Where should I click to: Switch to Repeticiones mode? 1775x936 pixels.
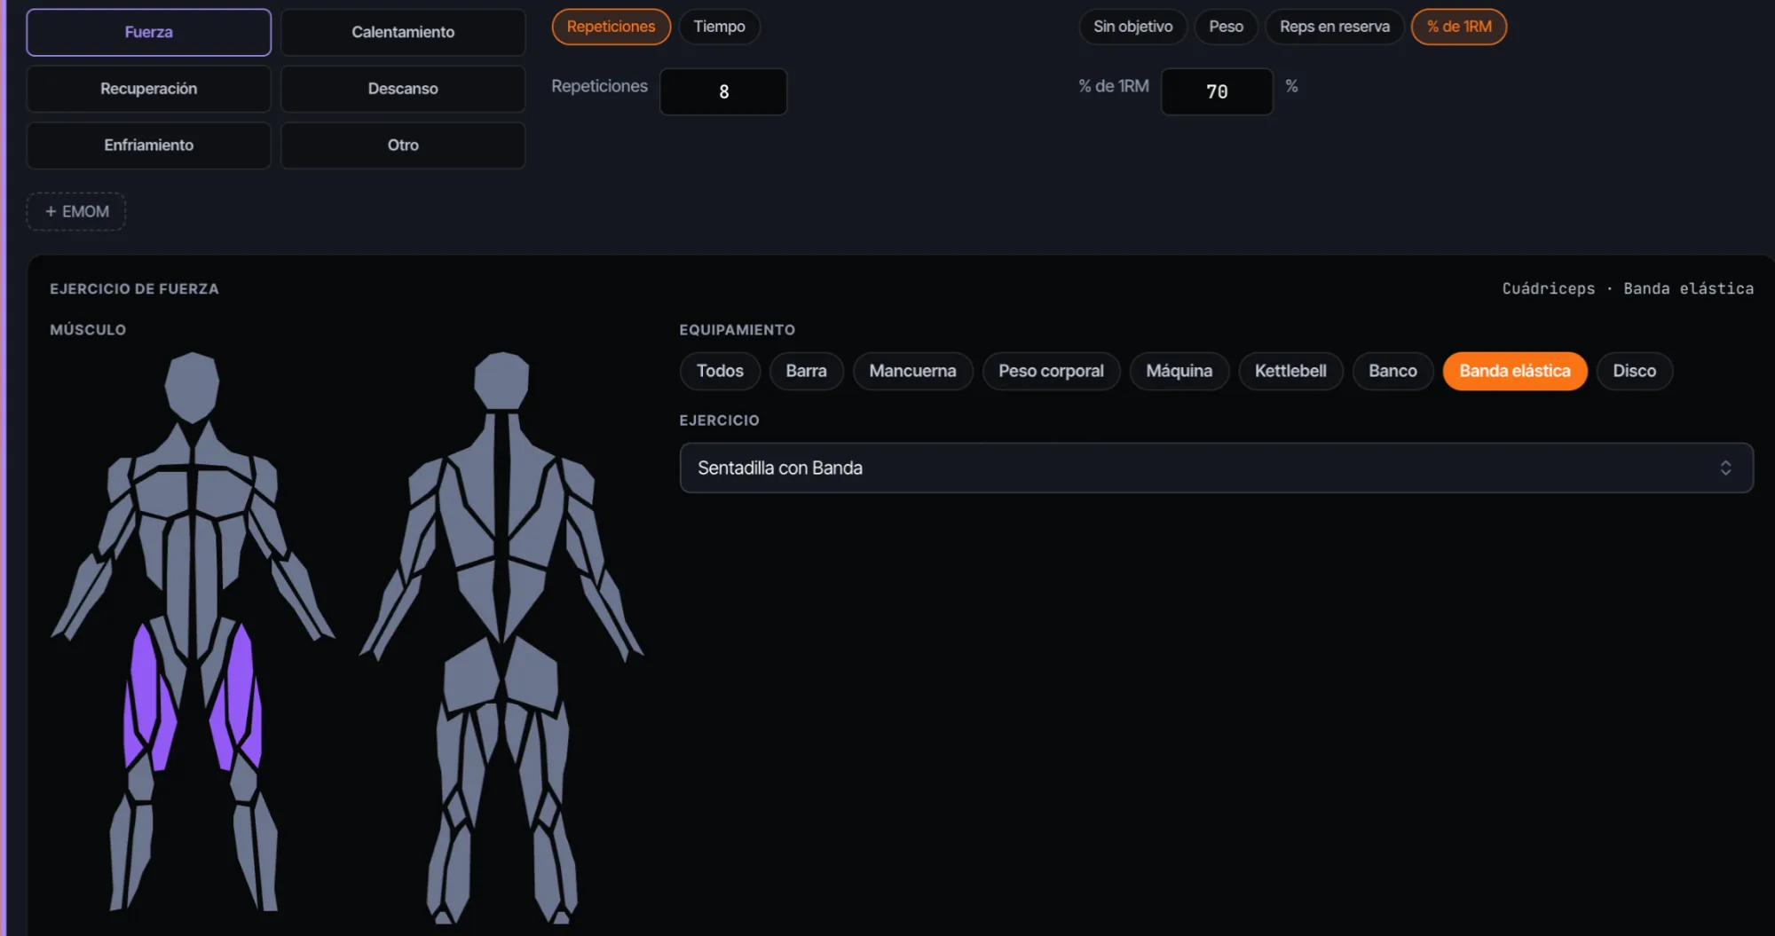(x=611, y=27)
